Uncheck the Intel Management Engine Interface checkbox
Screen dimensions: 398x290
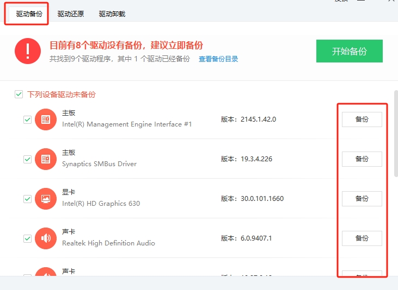pyautogui.click(x=27, y=119)
